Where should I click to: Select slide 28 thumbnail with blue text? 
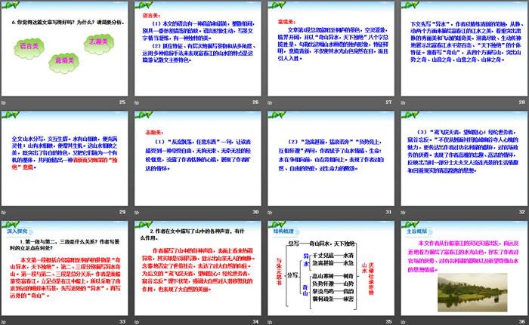pos(462,48)
